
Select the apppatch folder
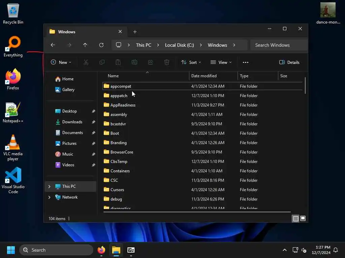pyautogui.click(x=202, y=96)
